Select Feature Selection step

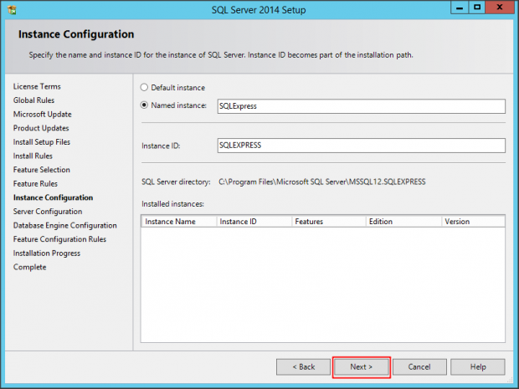click(42, 170)
